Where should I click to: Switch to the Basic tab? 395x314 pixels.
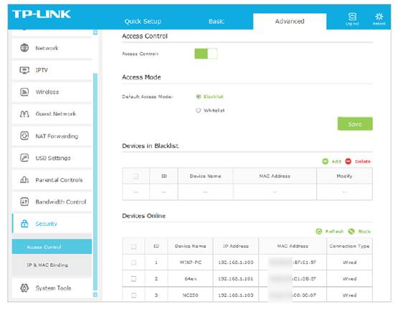pyautogui.click(x=216, y=21)
